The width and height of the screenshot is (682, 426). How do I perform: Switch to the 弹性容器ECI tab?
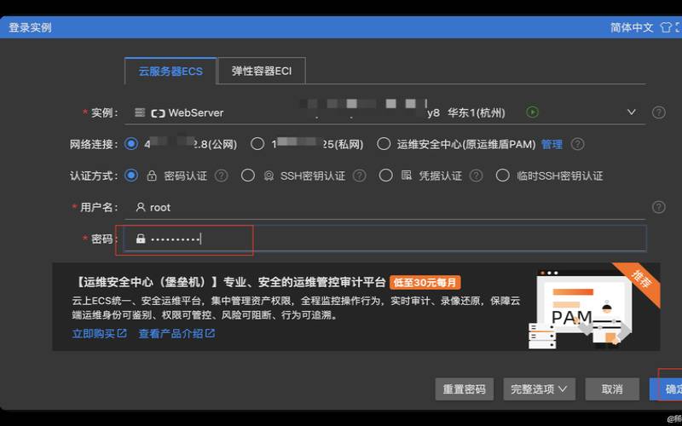(x=262, y=71)
